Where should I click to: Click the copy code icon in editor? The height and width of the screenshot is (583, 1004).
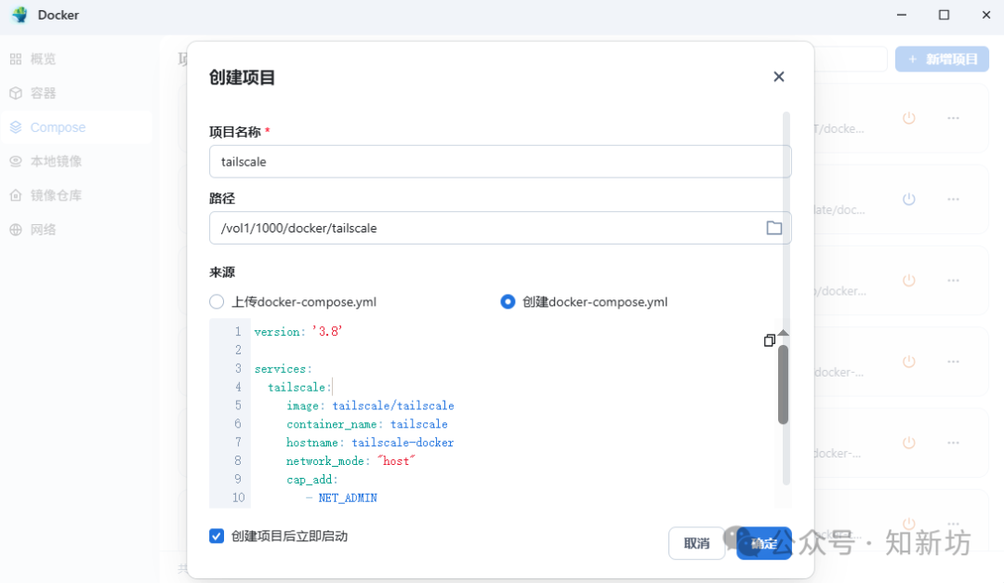(769, 341)
